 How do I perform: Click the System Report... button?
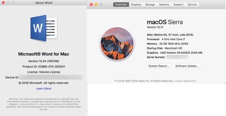pos(159,66)
